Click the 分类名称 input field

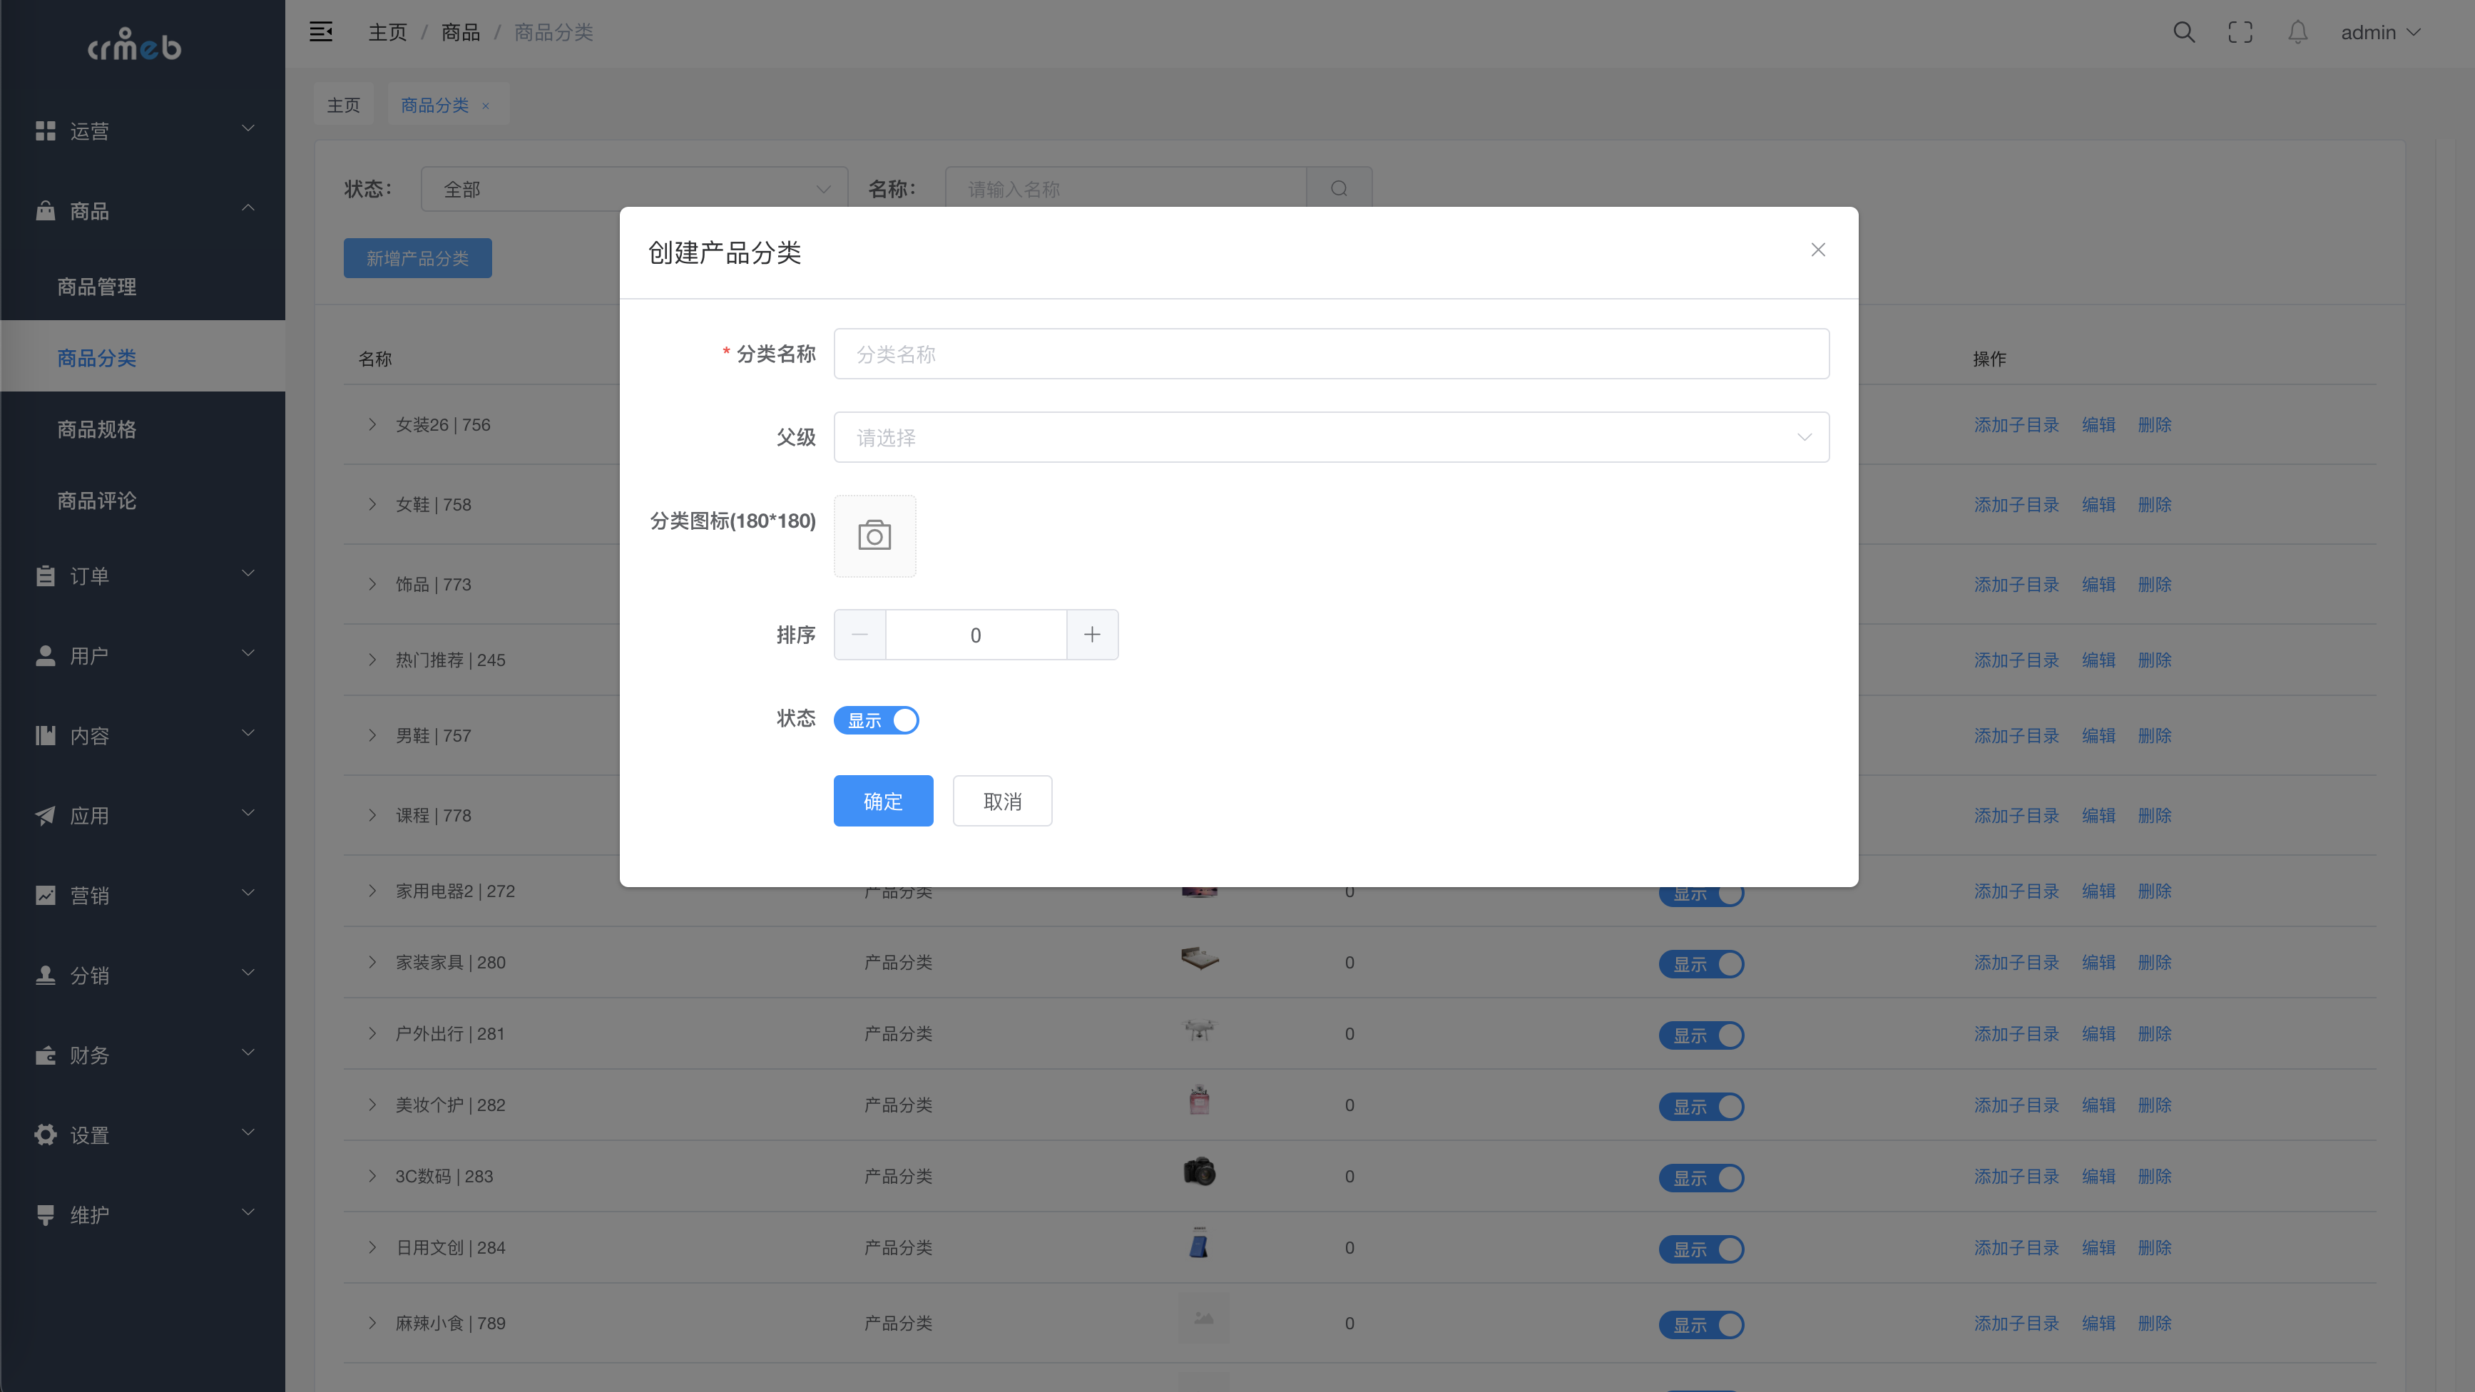click(1331, 354)
